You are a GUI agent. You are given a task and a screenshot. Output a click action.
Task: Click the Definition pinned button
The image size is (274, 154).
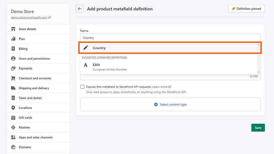point(246,9)
